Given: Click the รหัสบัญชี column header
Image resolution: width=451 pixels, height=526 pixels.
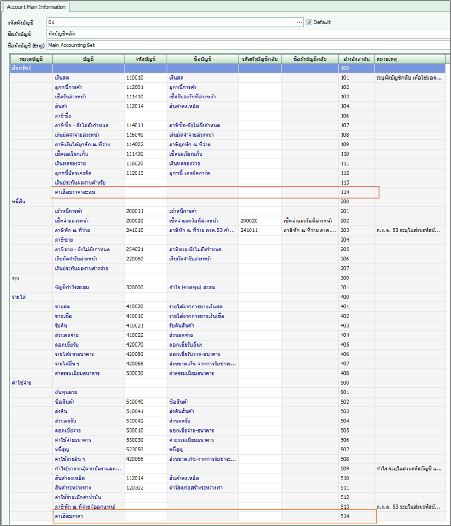Looking at the screenshot, I should (145, 59).
